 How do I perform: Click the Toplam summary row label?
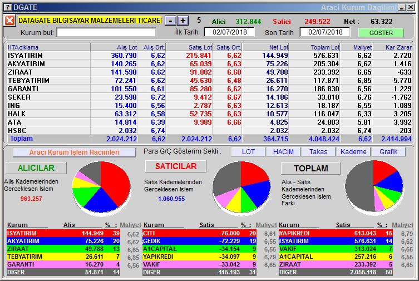point(21,139)
